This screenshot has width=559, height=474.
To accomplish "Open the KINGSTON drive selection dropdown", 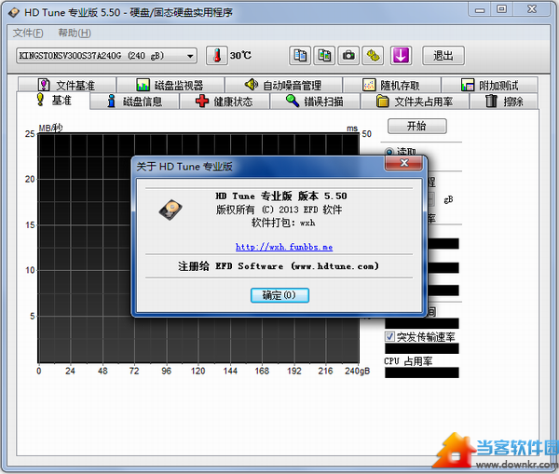I will (106, 56).
